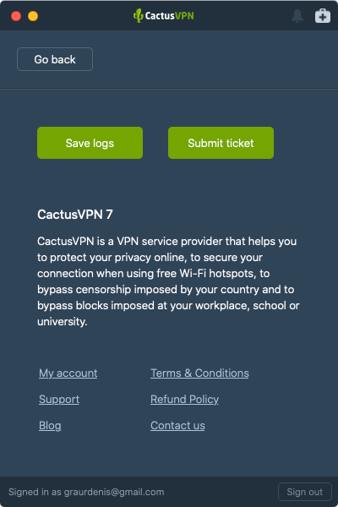Viewport: 338px width, 507px height.
Task: Click the first-aid kit help icon
Action: tap(323, 16)
